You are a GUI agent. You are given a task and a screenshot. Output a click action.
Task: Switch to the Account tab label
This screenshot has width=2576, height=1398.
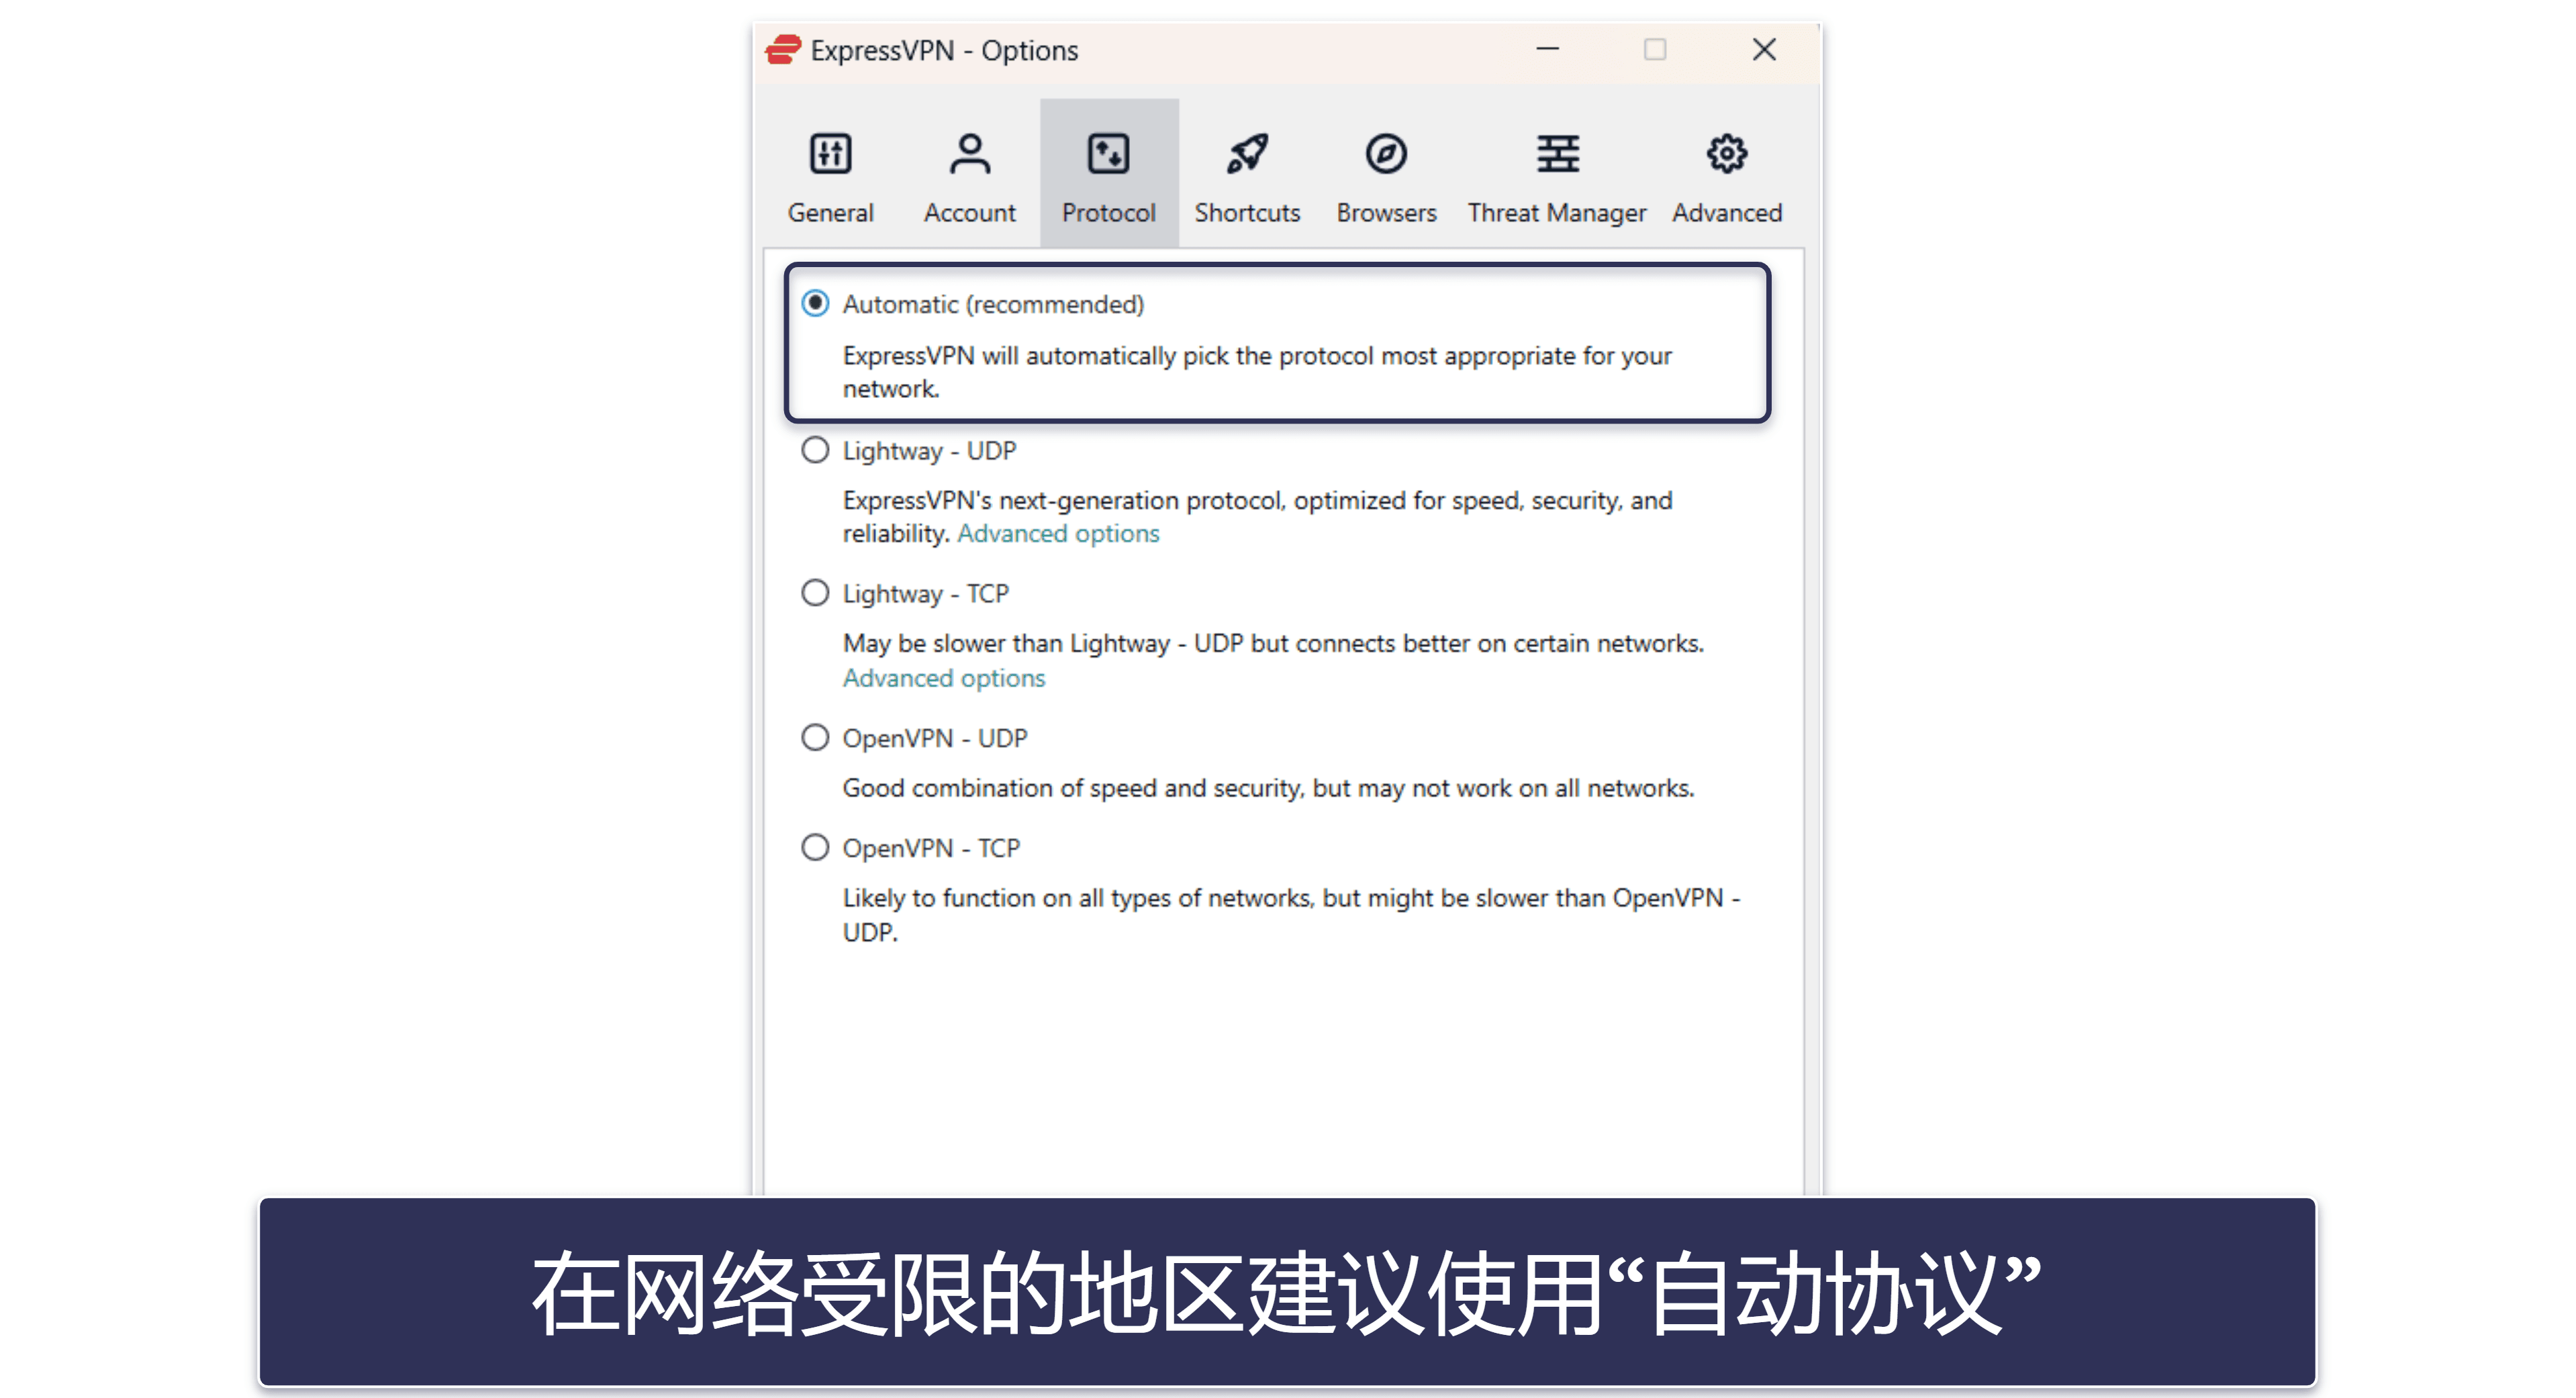point(969,213)
